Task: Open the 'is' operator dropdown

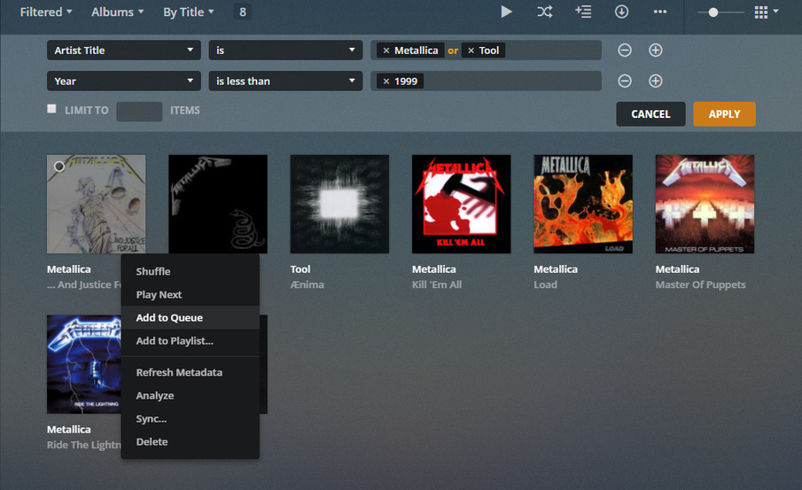Action: point(285,51)
